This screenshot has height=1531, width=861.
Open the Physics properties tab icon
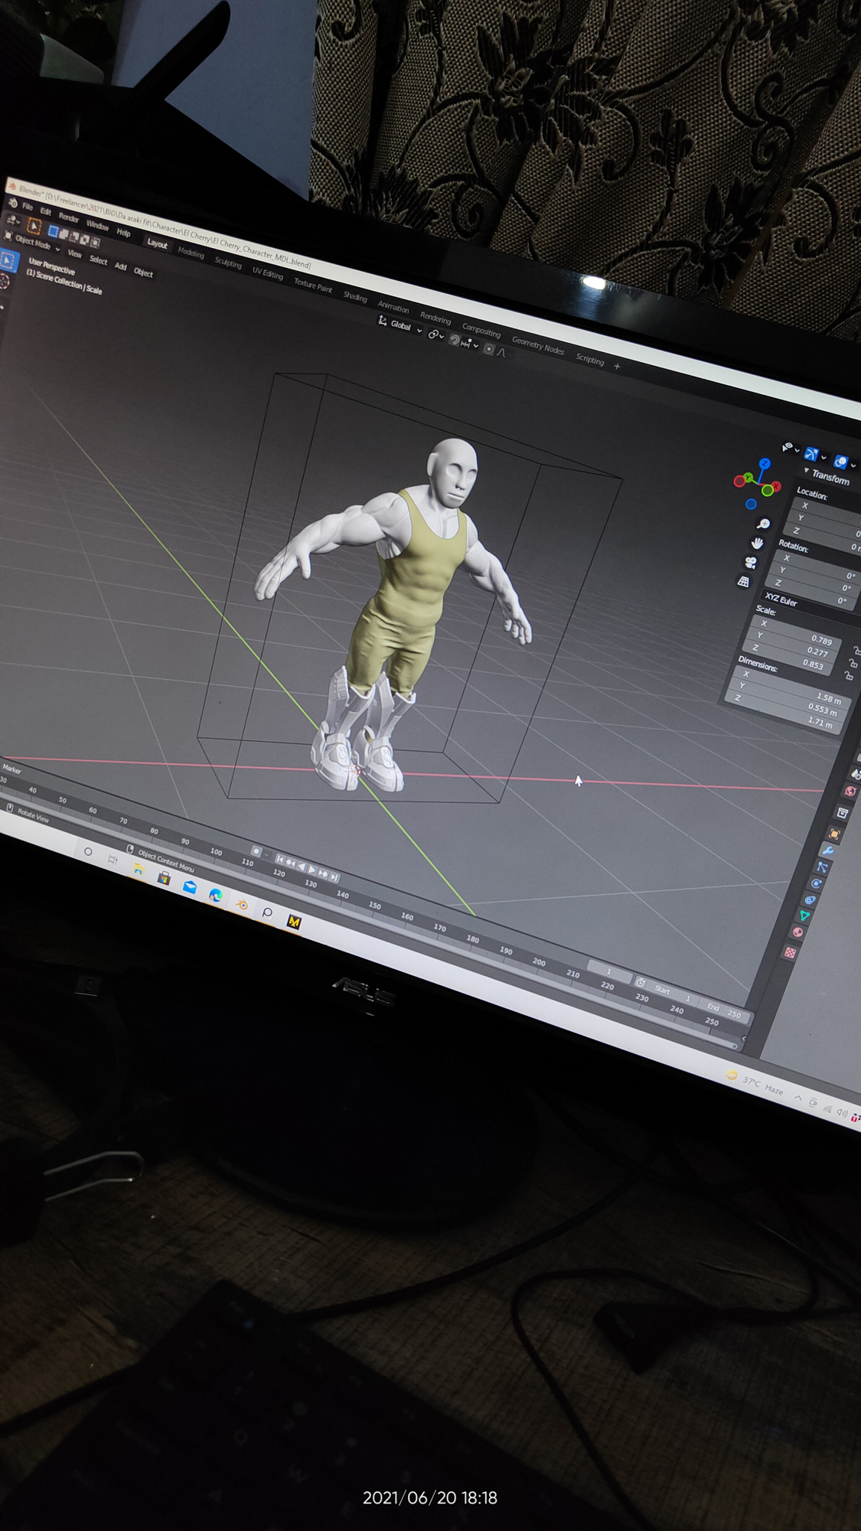(x=816, y=883)
